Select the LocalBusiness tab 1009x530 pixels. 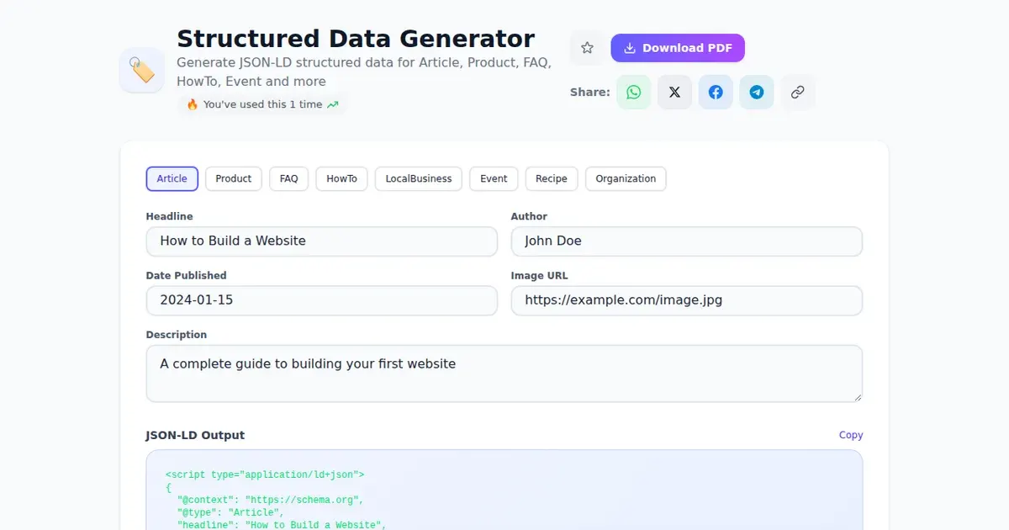click(419, 178)
